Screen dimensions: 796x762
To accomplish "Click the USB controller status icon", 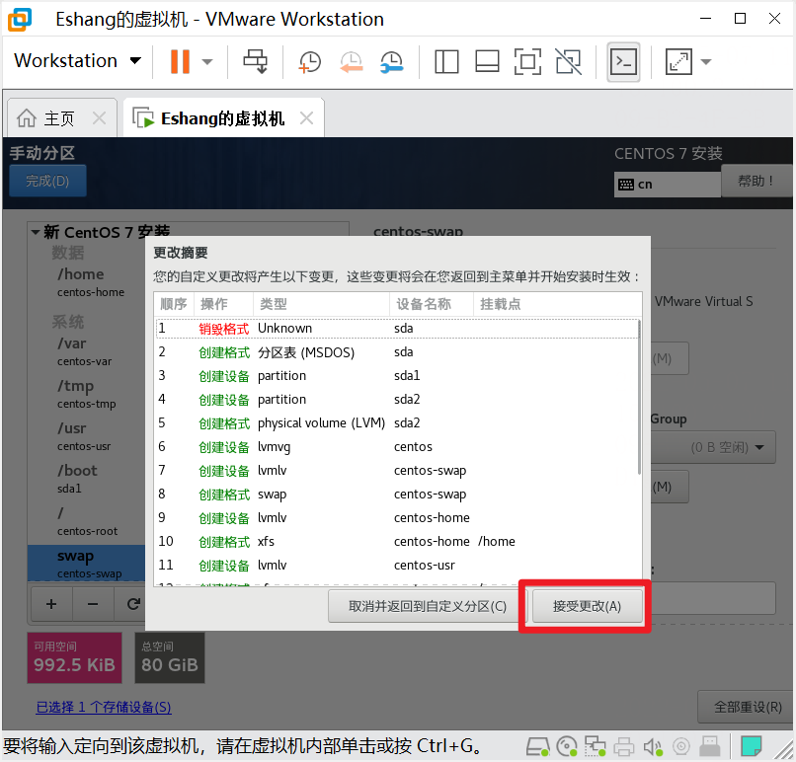I will click(x=710, y=746).
